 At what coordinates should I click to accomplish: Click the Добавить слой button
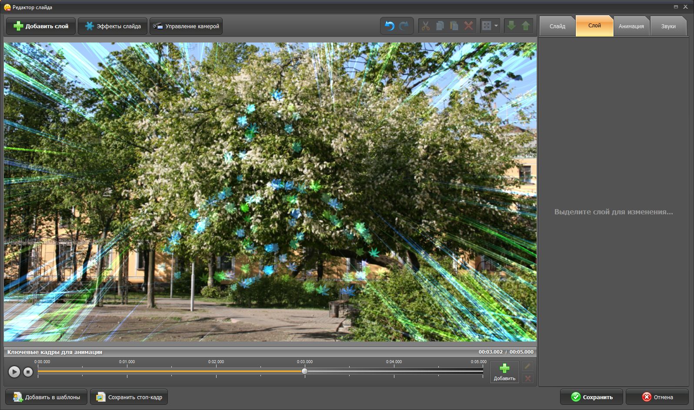tap(41, 26)
